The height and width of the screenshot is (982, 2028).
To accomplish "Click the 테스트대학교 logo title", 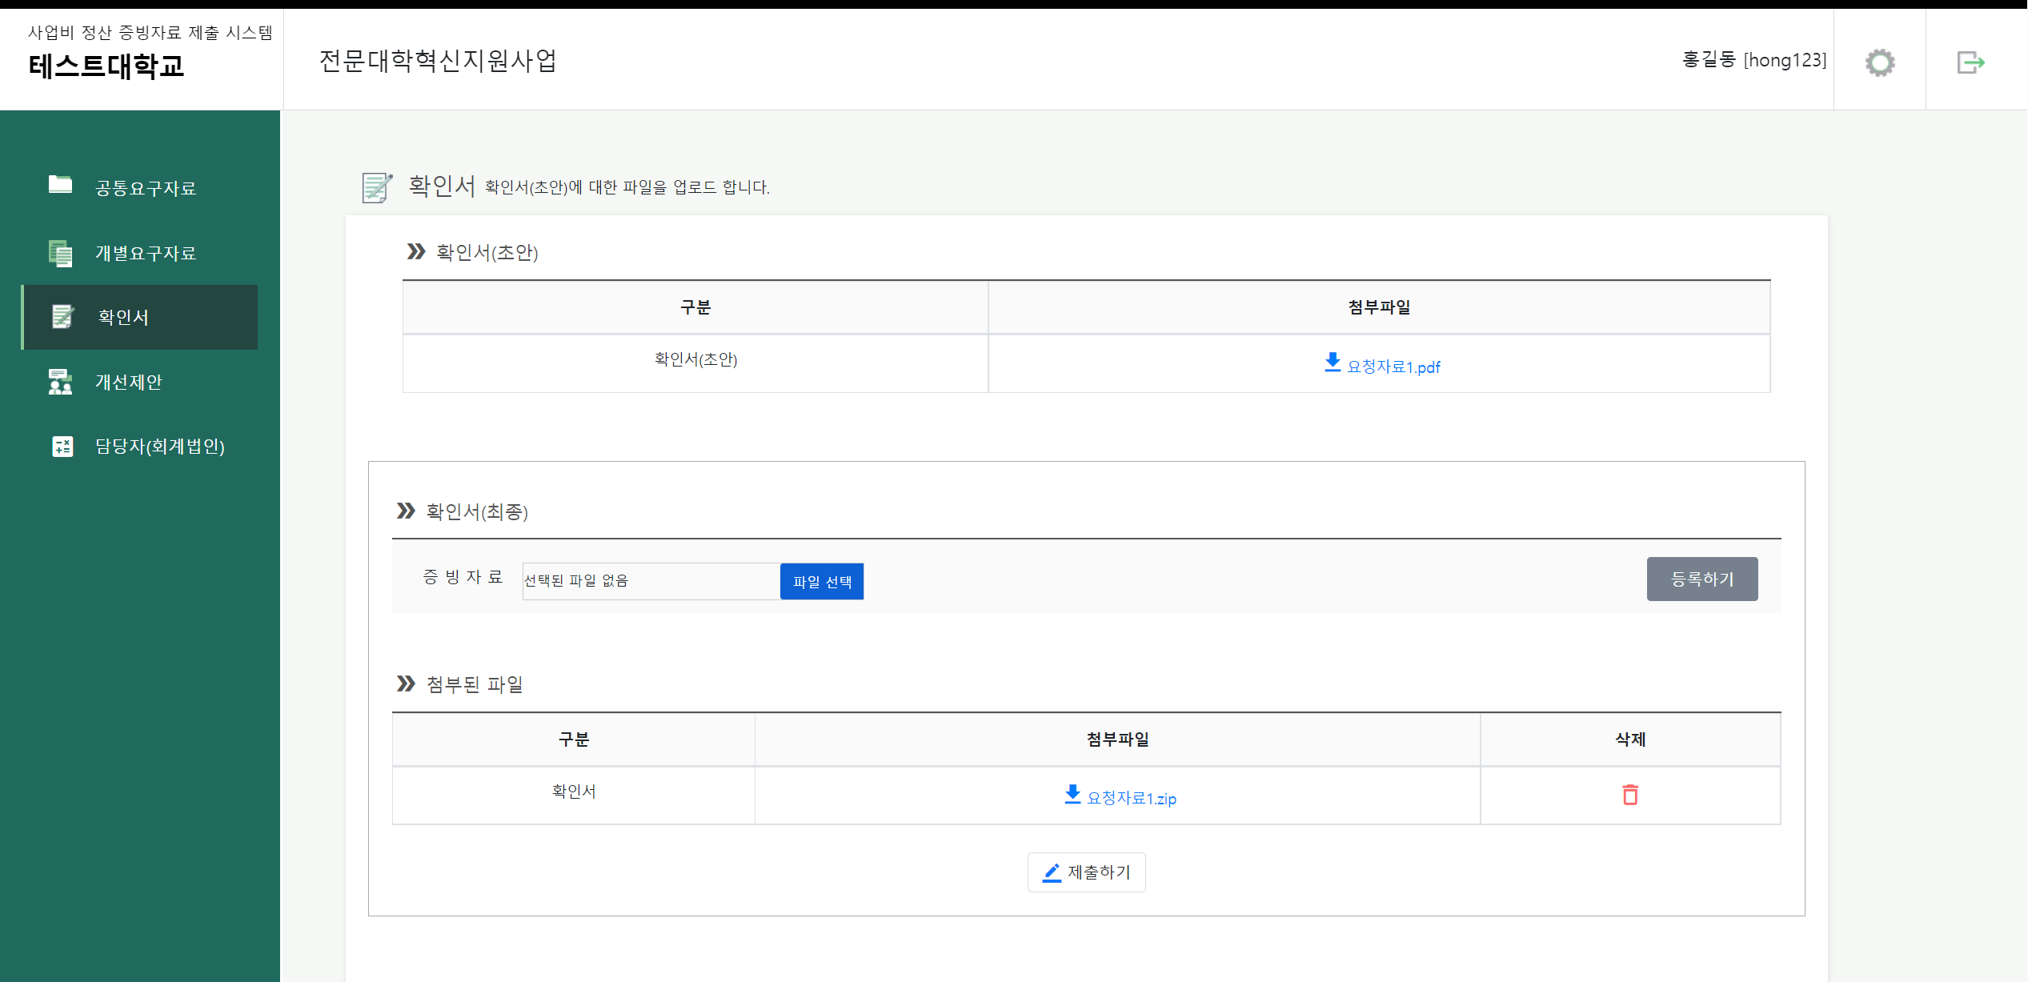I will [106, 66].
